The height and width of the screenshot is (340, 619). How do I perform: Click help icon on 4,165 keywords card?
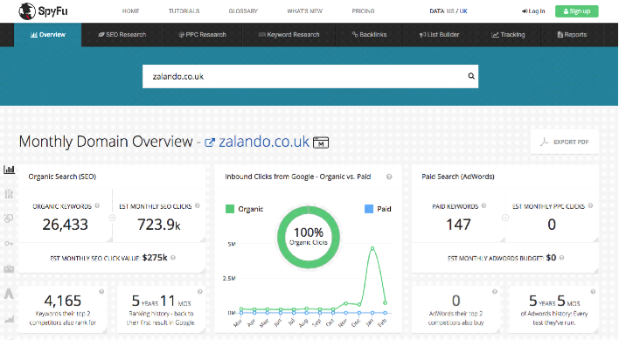[x=101, y=291]
